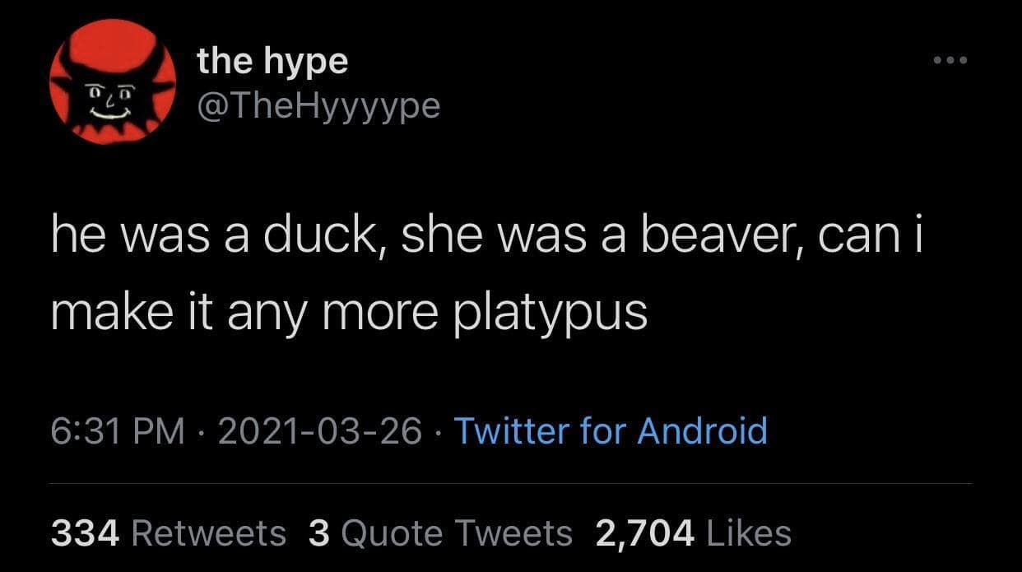Click the 2021-03-26 date
The width and height of the screenshot is (1022, 572).
pyautogui.click(x=319, y=430)
